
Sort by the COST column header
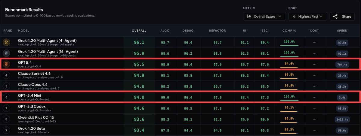tap(314, 31)
